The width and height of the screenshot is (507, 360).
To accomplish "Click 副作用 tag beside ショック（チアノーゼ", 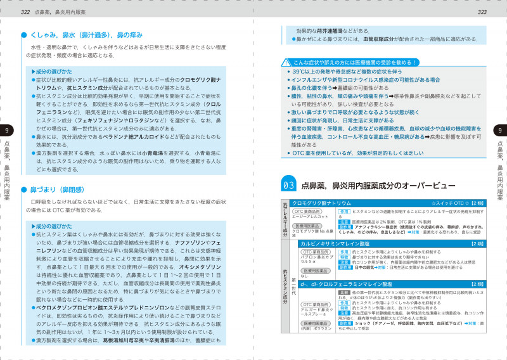I will point(345,323).
